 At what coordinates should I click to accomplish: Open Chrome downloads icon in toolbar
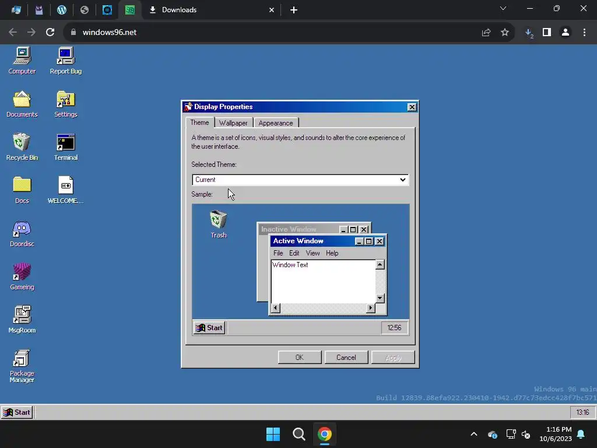[529, 33]
